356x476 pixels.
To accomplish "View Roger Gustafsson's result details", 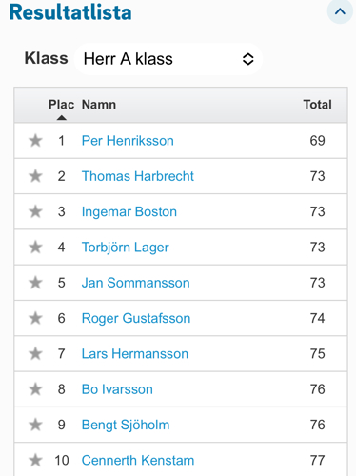I will pyautogui.click(x=136, y=318).
